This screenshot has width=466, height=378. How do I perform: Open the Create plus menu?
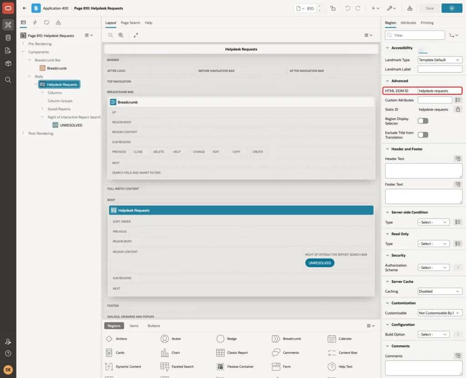tap(375, 8)
